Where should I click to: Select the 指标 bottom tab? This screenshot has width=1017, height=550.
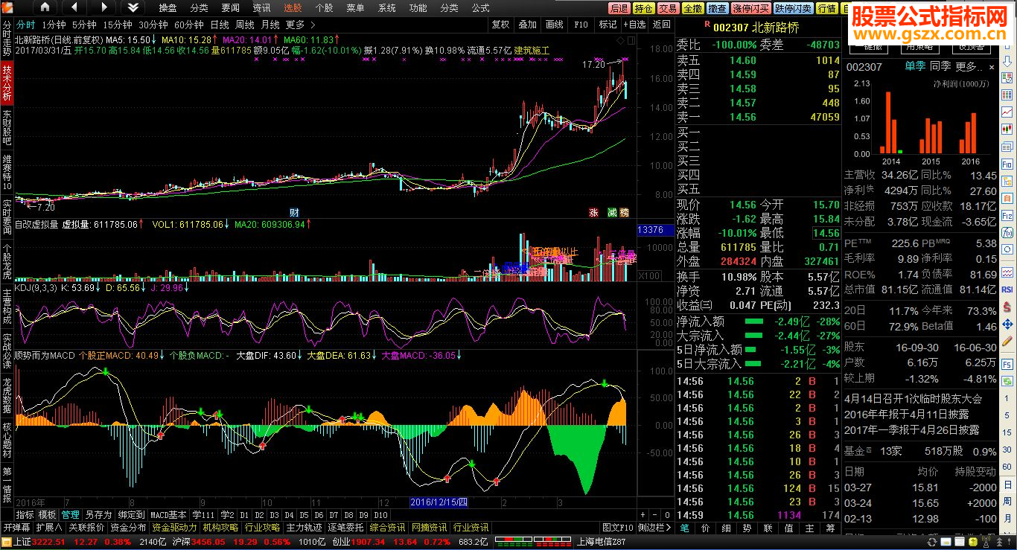(x=25, y=515)
